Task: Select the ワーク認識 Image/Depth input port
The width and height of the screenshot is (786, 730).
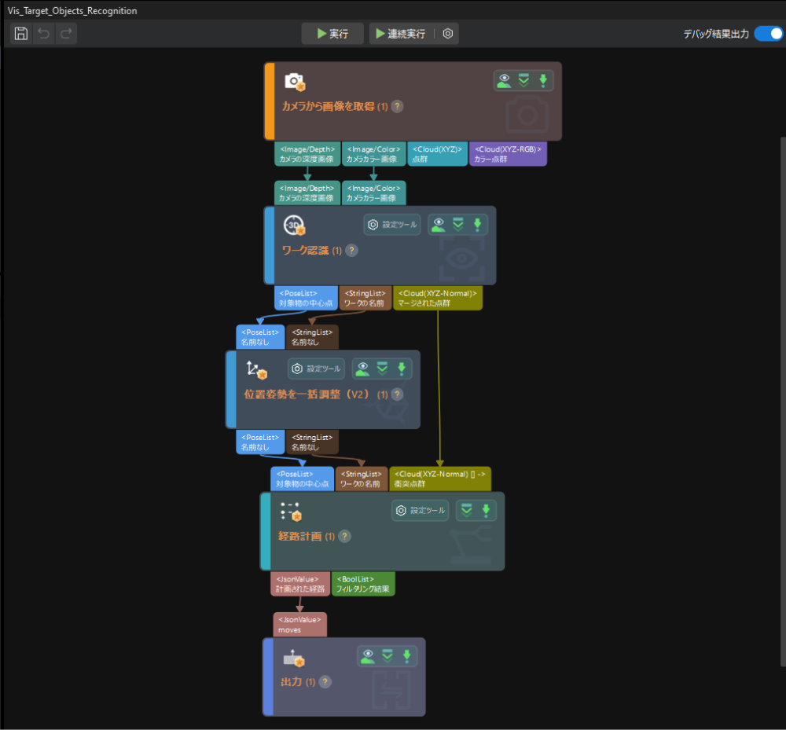Action: point(307,193)
